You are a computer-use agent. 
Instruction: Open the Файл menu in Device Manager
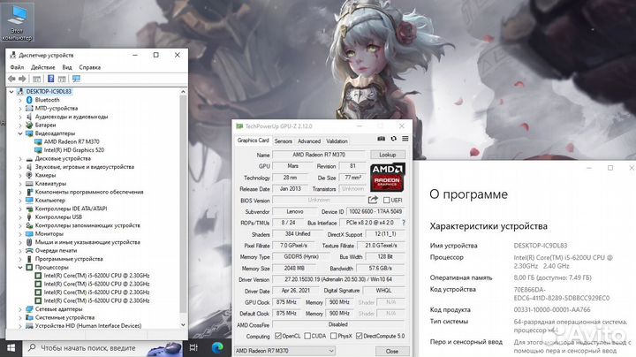click(x=17, y=67)
